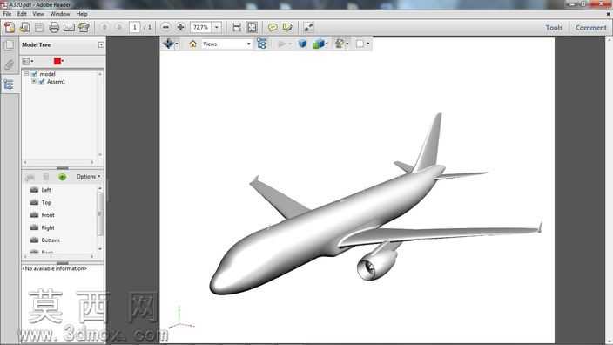
Task: Toggle Model Tree button in 3D toolbar
Action: [x=261, y=44]
